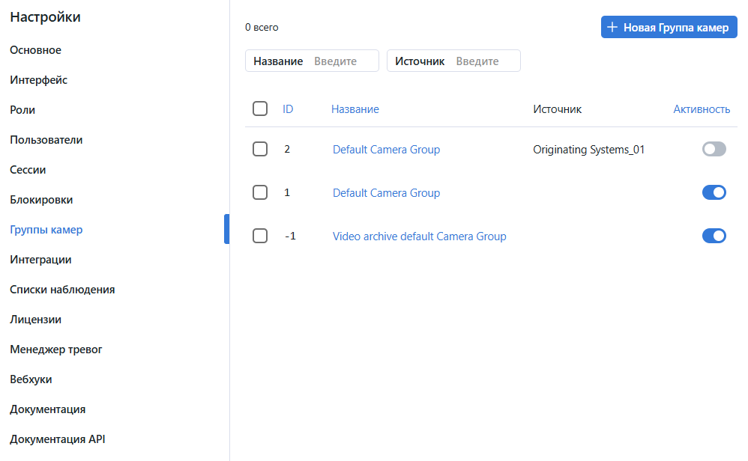Open the Video archive default Camera Group link

point(419,236)
